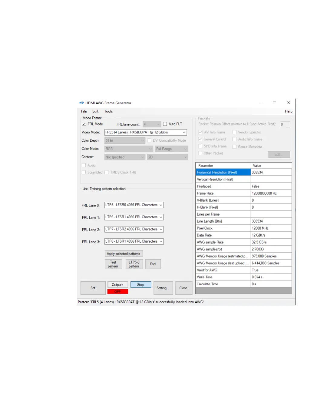Click the Set button

click(93, 288)
